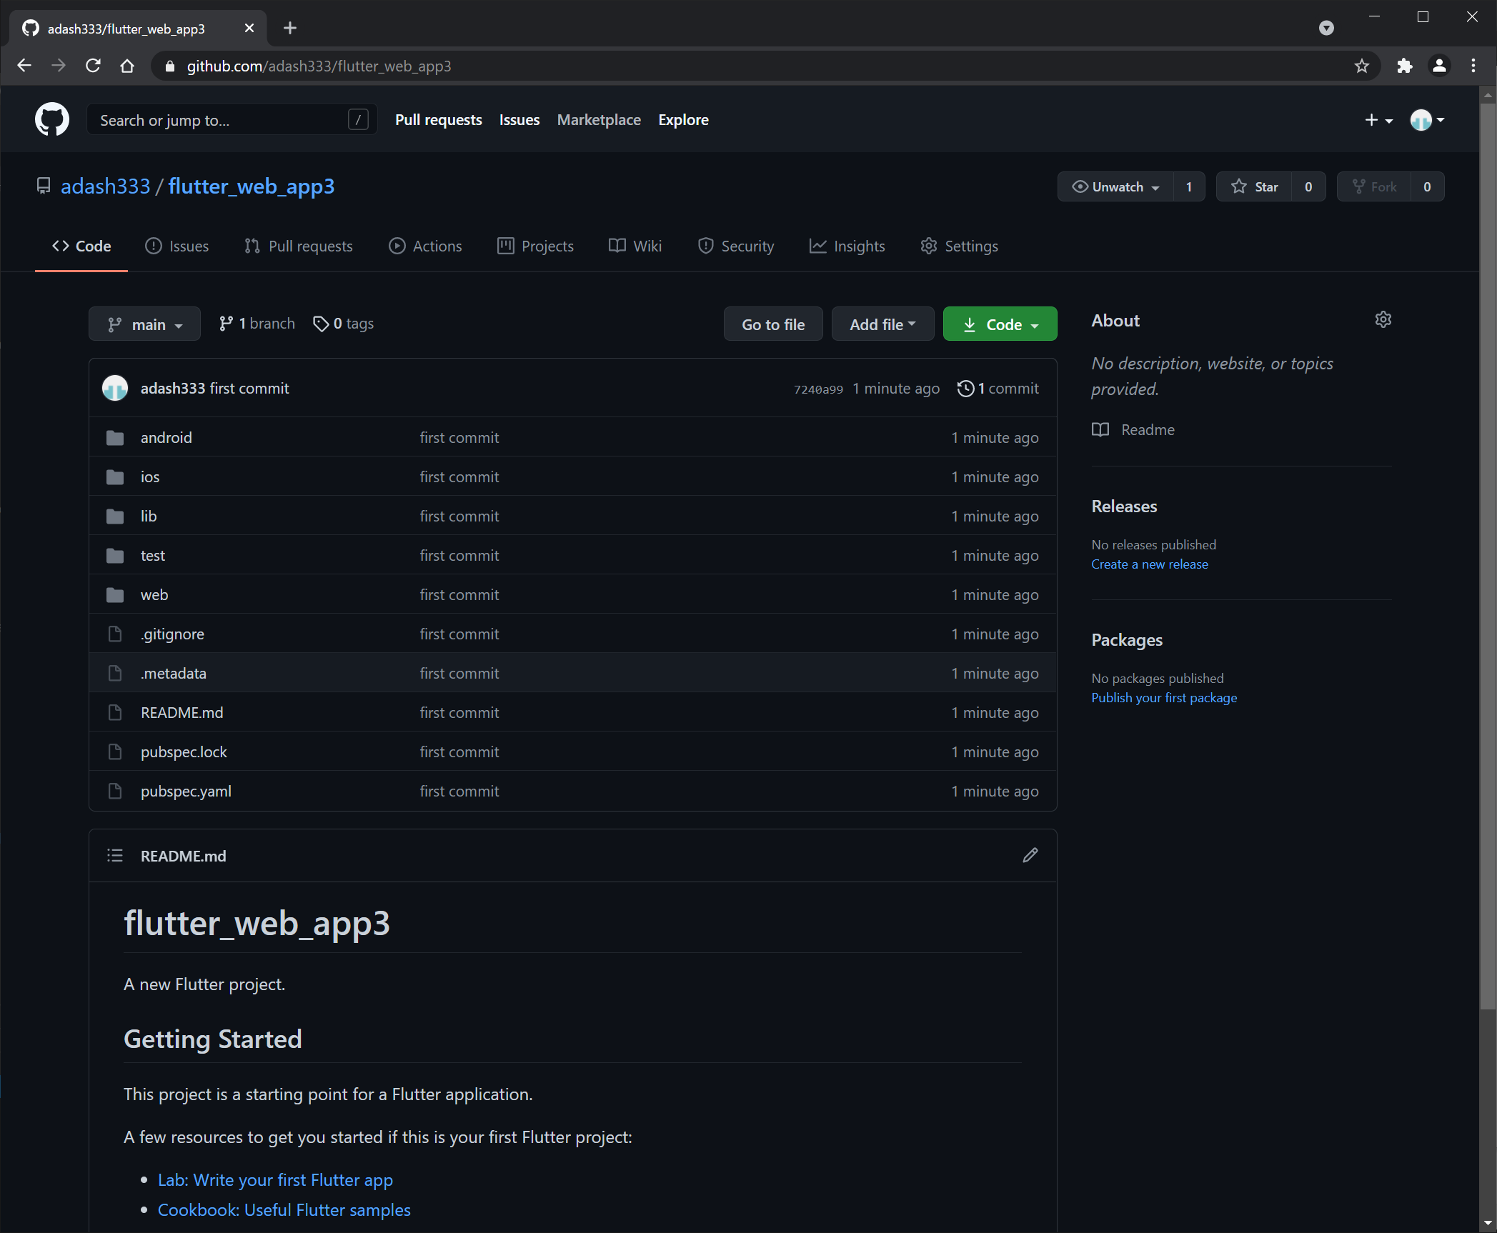Click the .gitignore file icon

[115, 634]
